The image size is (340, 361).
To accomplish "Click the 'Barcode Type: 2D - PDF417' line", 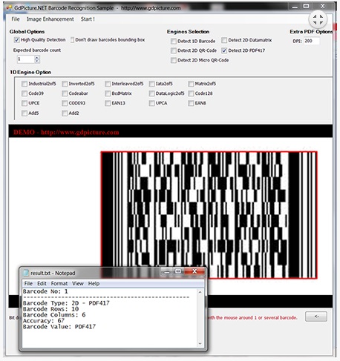I will point(66,303).
